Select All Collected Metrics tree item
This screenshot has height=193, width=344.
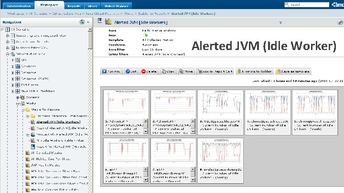coord(46,153)
